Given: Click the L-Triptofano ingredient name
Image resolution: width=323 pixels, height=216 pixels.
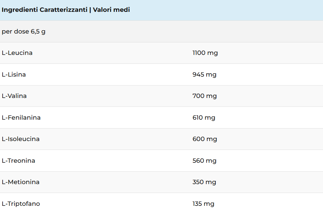Looking at the screenshot, I should 21,204.
